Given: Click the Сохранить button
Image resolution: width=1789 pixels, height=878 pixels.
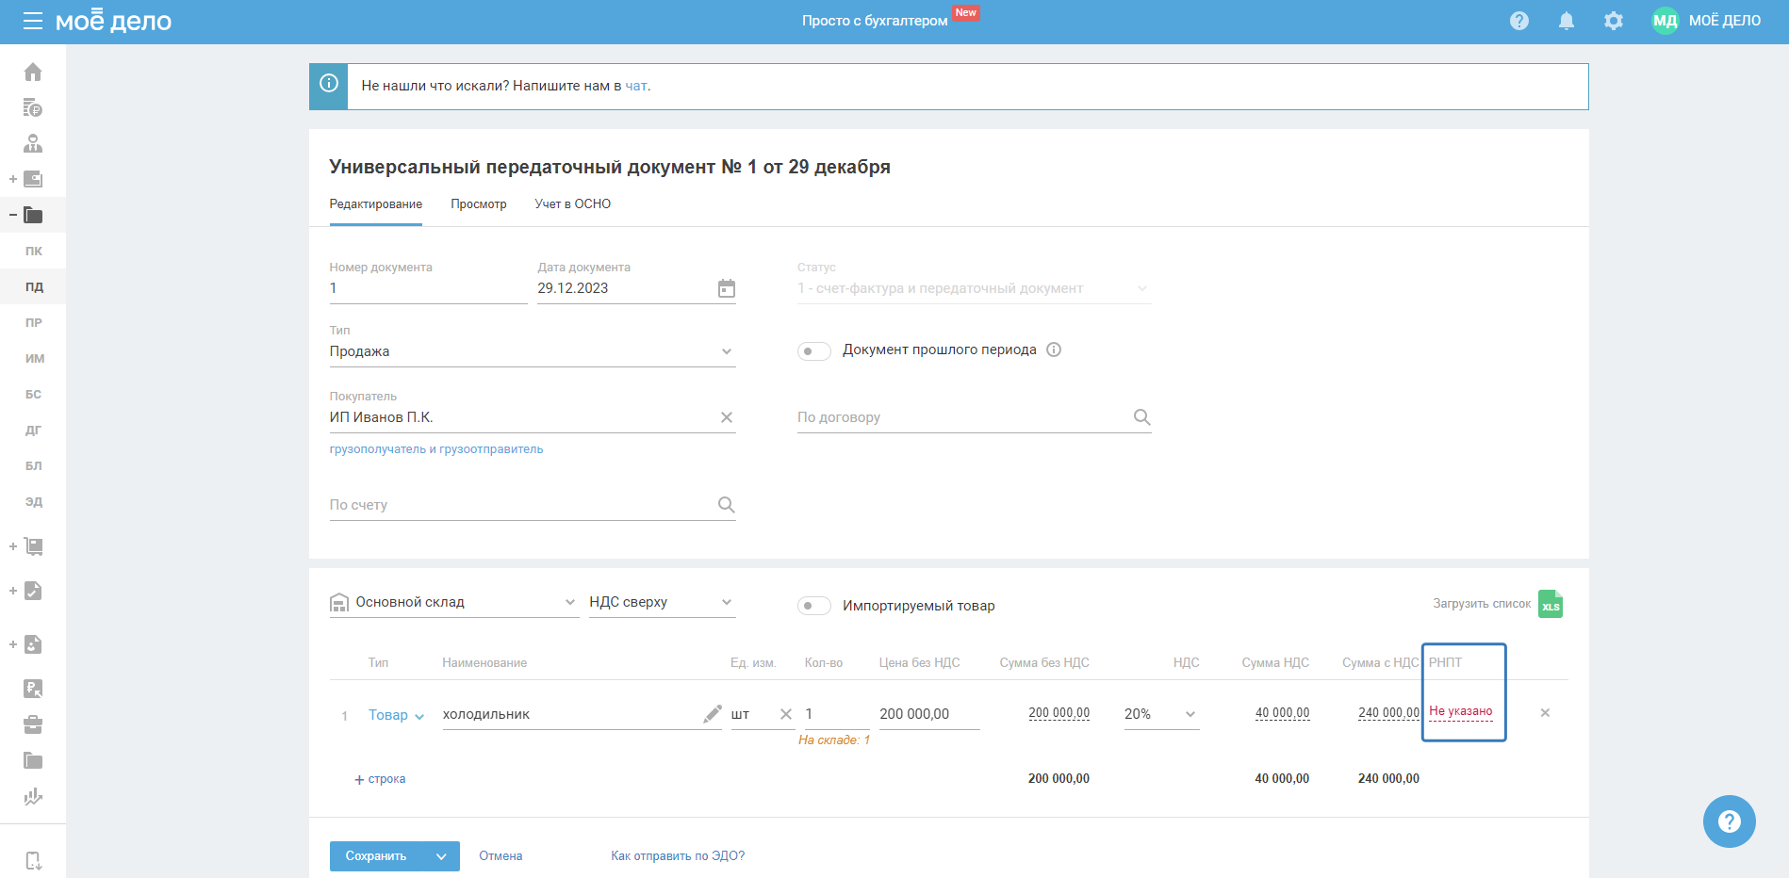Looking at the screenshot, I should click(x=376, y=856).
